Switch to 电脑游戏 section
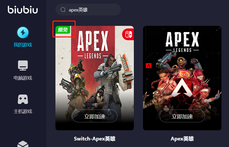This screenshot has height=147, width=229. (x=23, y=78)
